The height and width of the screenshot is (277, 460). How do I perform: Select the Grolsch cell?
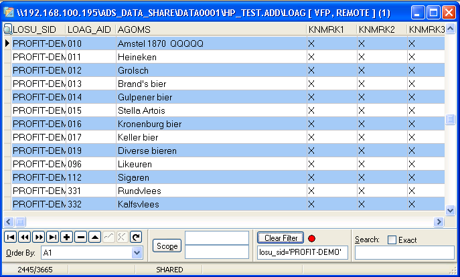211,70
